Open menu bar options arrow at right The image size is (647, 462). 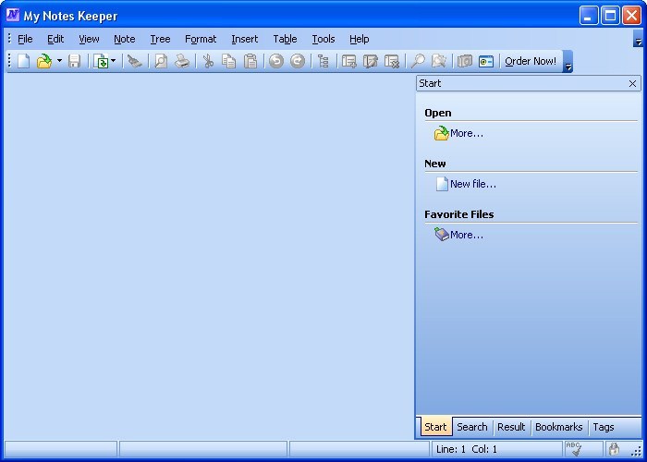tap(638, 39)
